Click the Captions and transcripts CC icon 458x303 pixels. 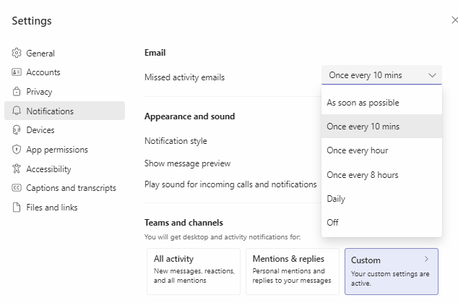tap(17, 188)
